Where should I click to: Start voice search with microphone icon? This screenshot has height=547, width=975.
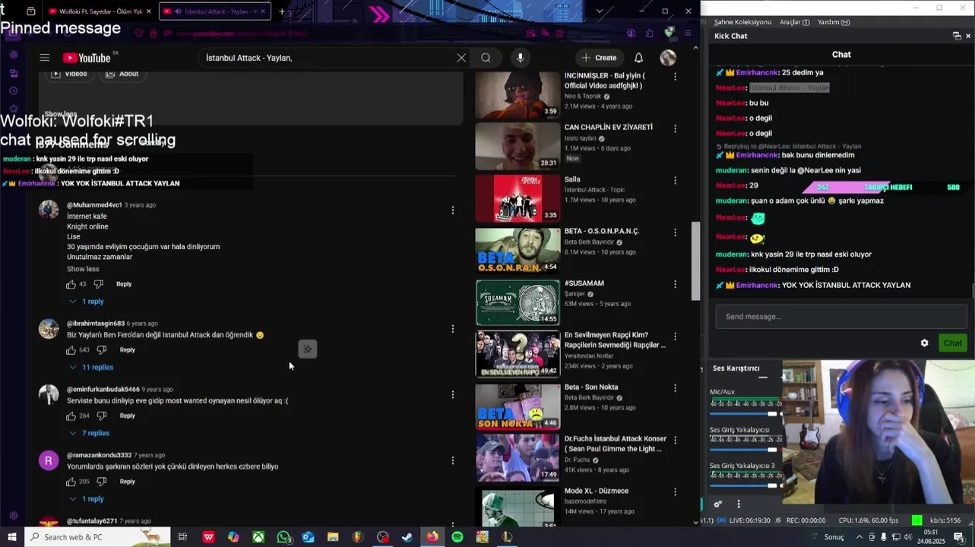pos(520,58)
